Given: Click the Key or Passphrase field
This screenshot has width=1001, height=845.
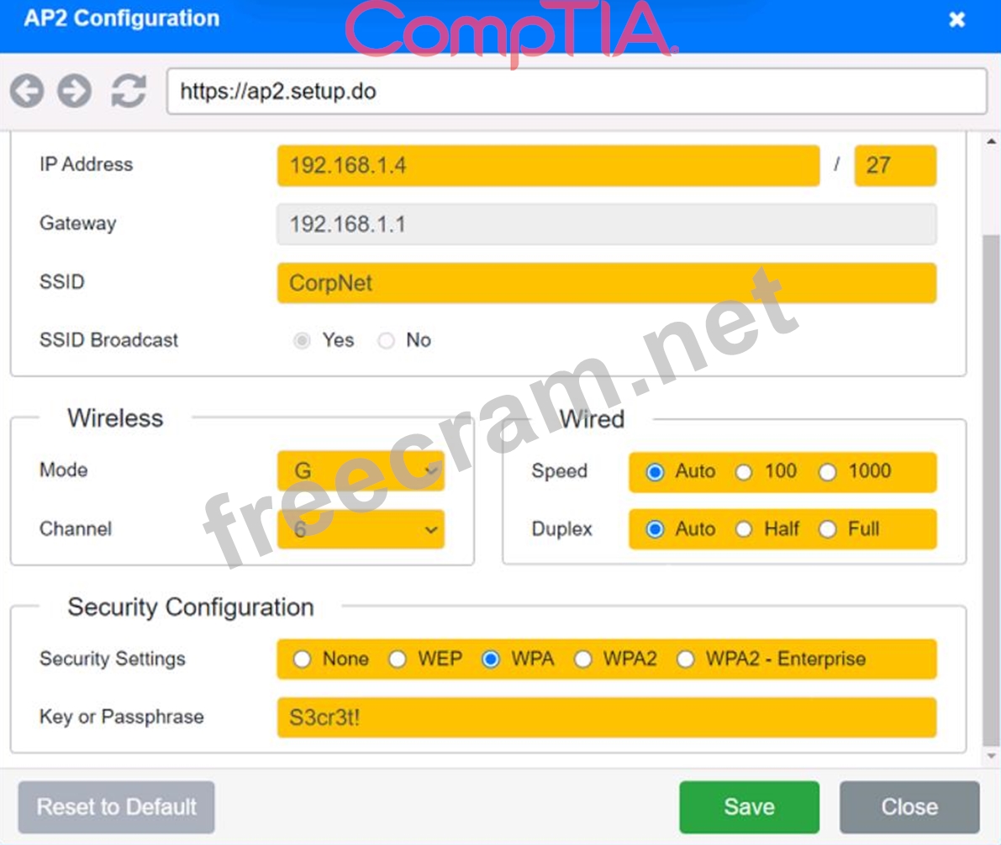Looking at the screenshot, I should (x=606, y=717).
